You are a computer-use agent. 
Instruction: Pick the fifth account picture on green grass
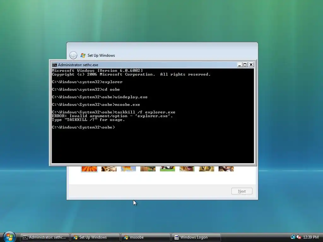(167, 169)
